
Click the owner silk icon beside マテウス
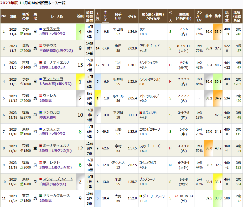pos(41,46)
